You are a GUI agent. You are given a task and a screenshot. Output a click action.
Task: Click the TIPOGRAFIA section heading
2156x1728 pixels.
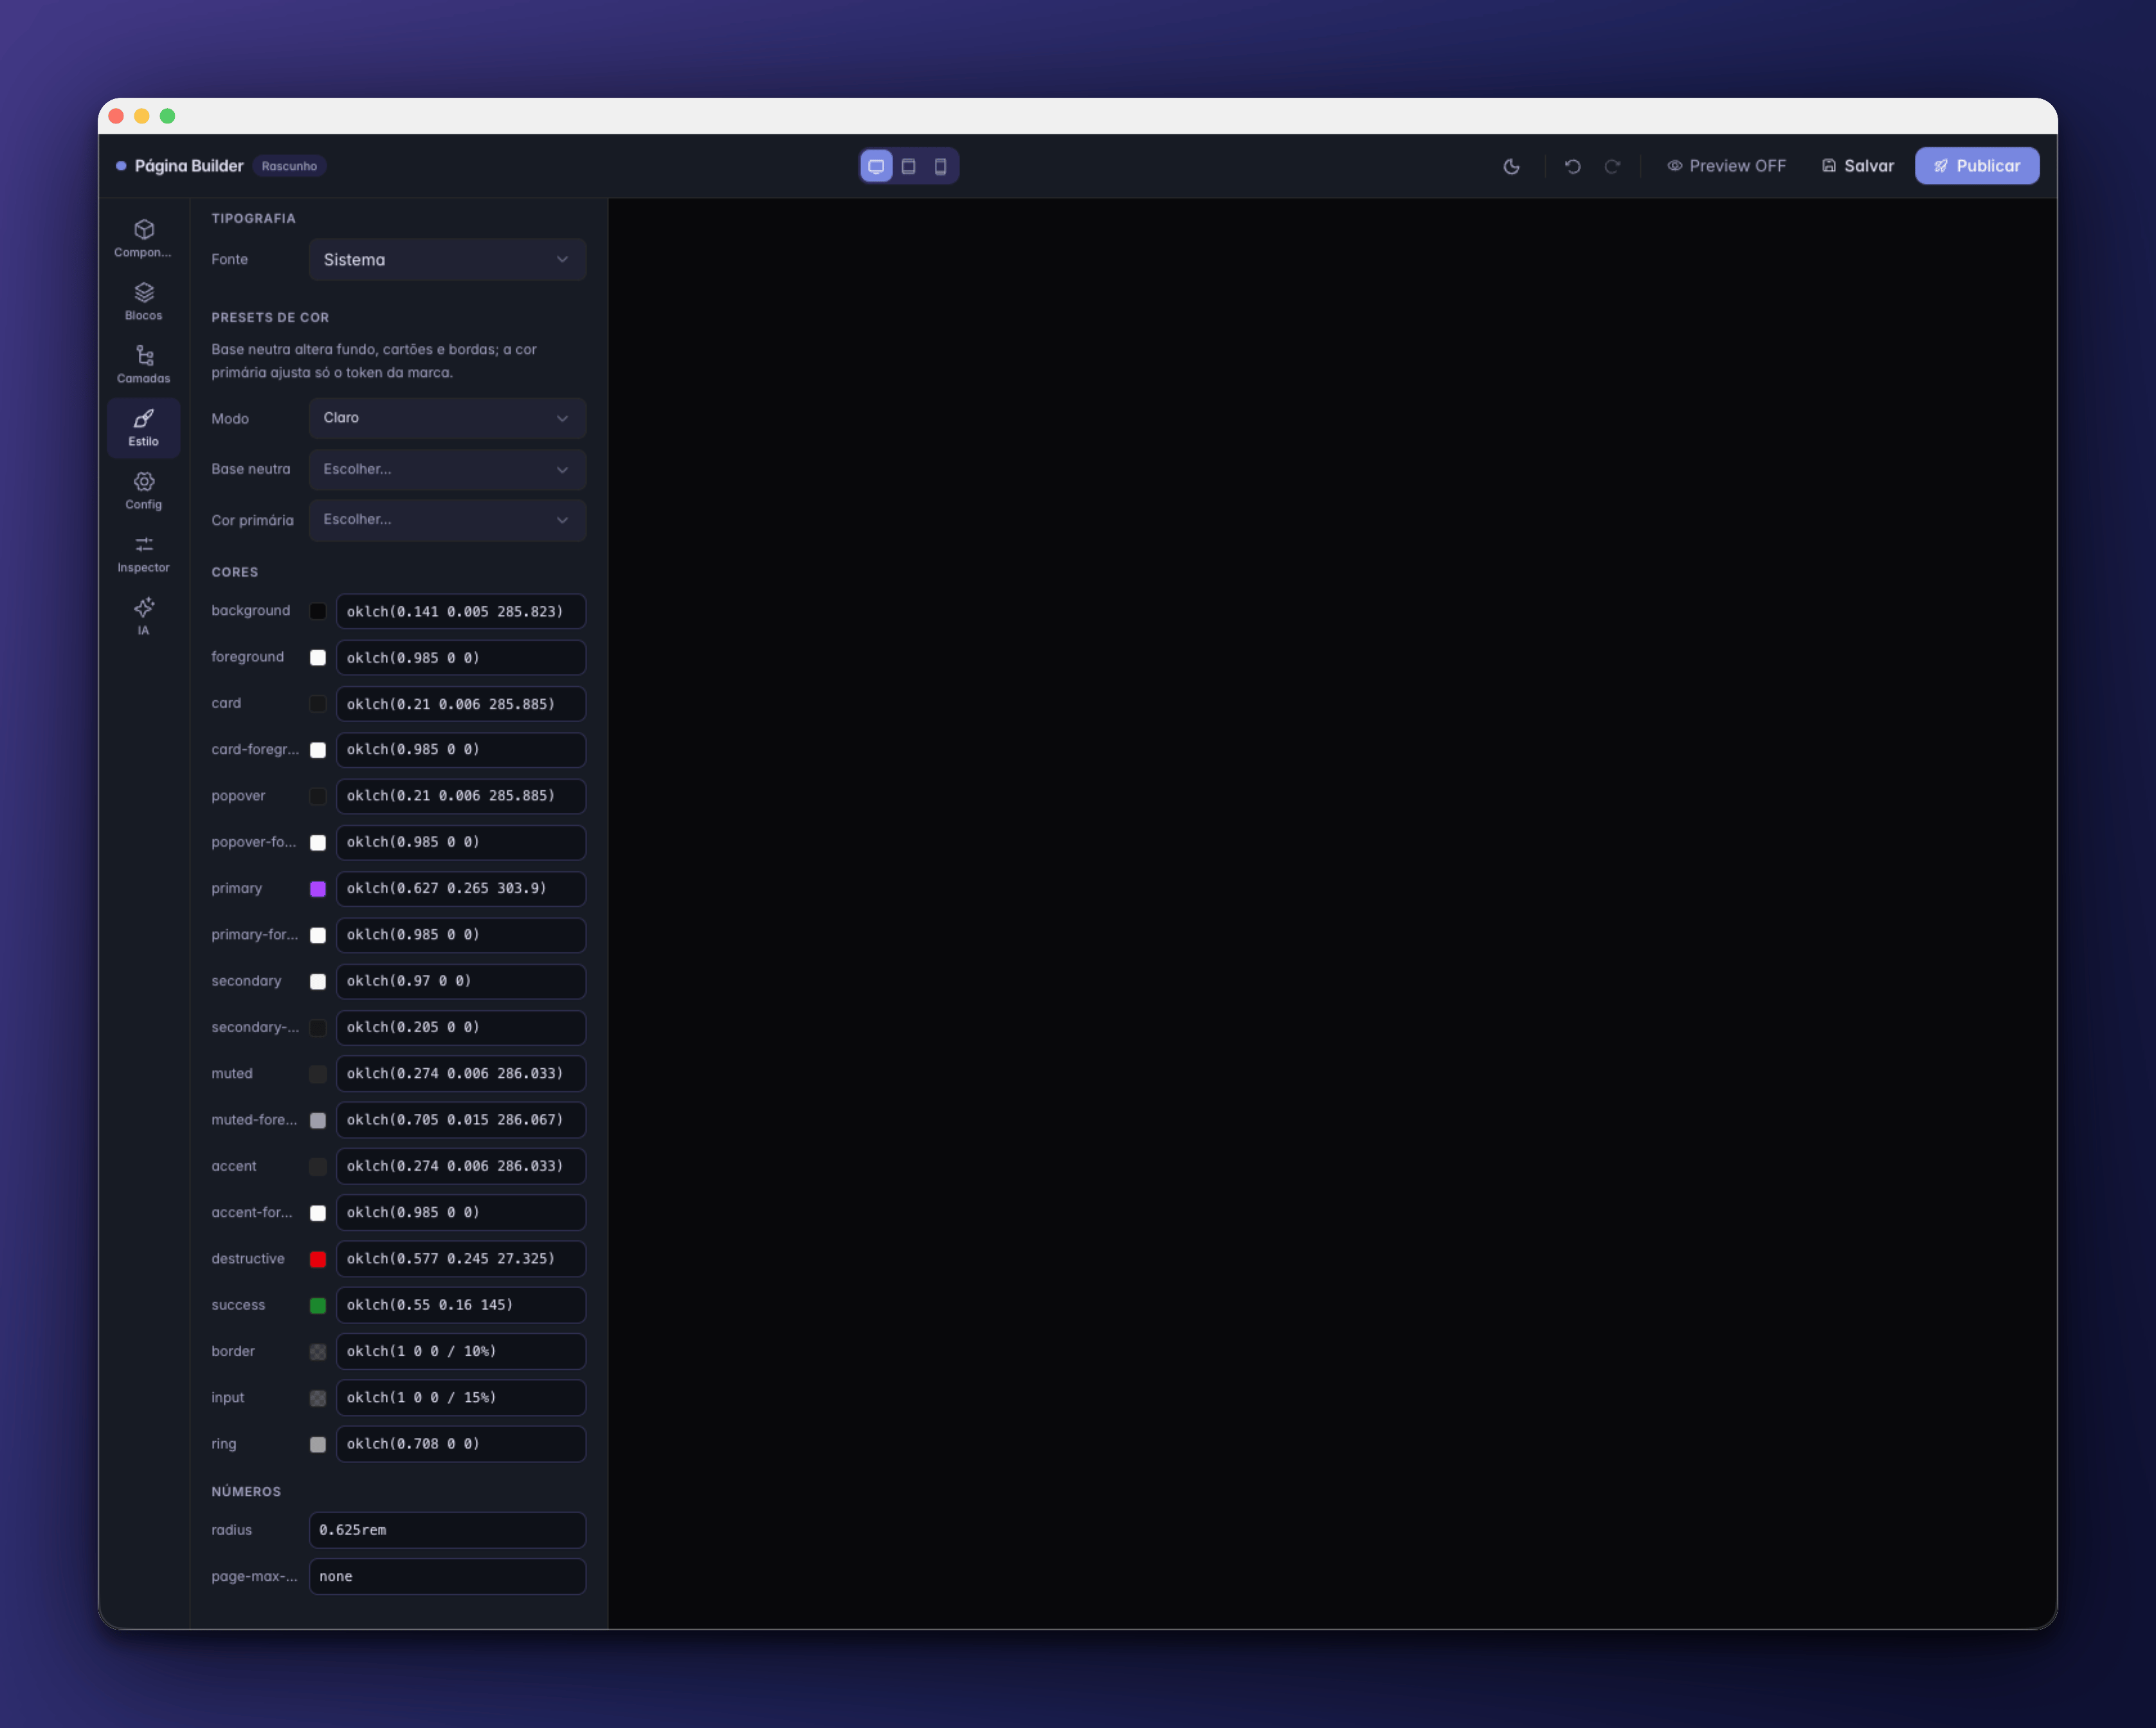click(x=253, y=218)
